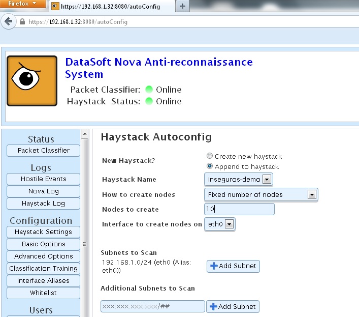
Task: Click the padlock icon in address bar
Action: [x=22, y=22]
